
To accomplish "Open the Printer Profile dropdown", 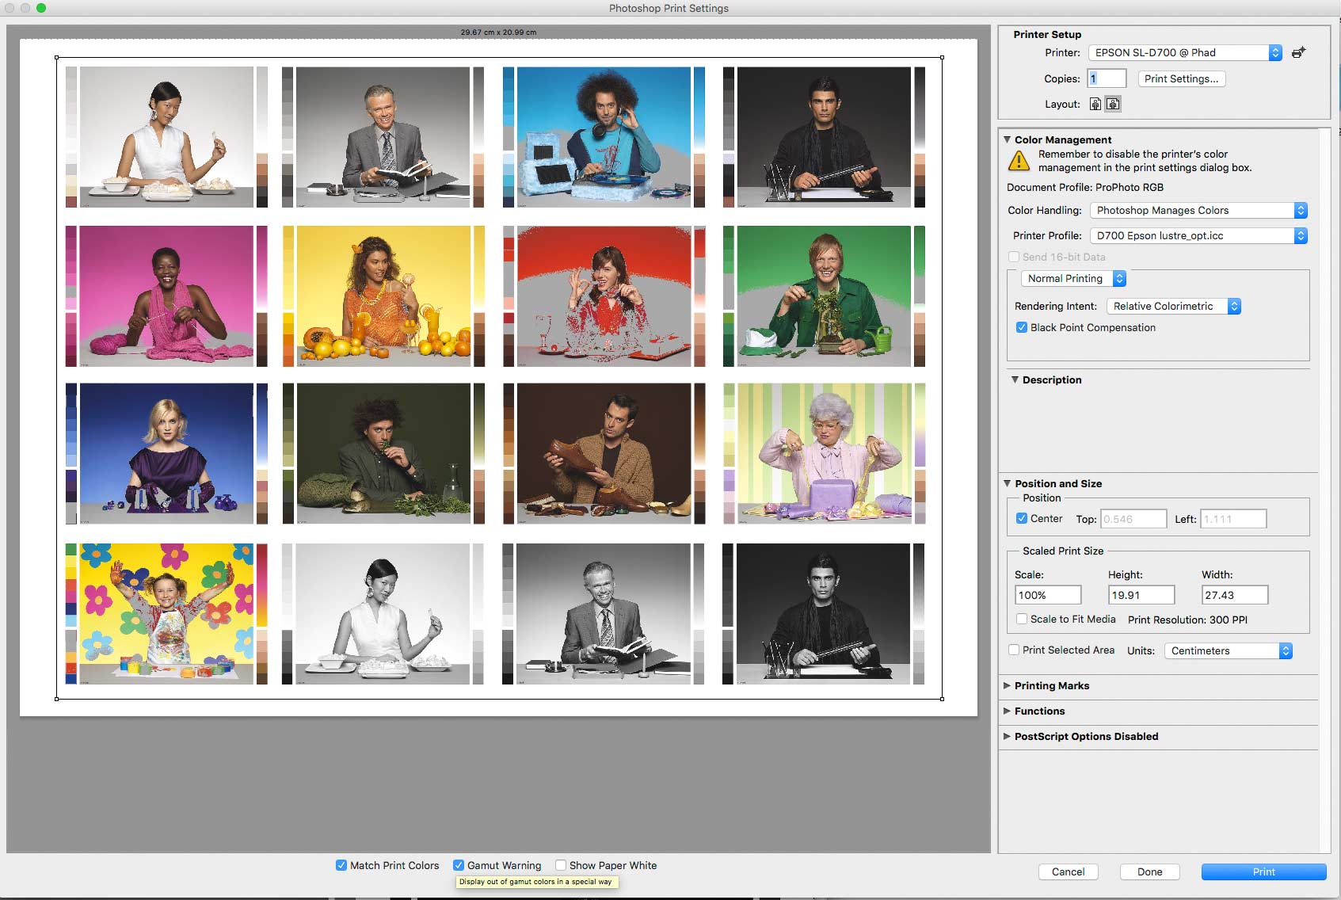I will 1198,235.
